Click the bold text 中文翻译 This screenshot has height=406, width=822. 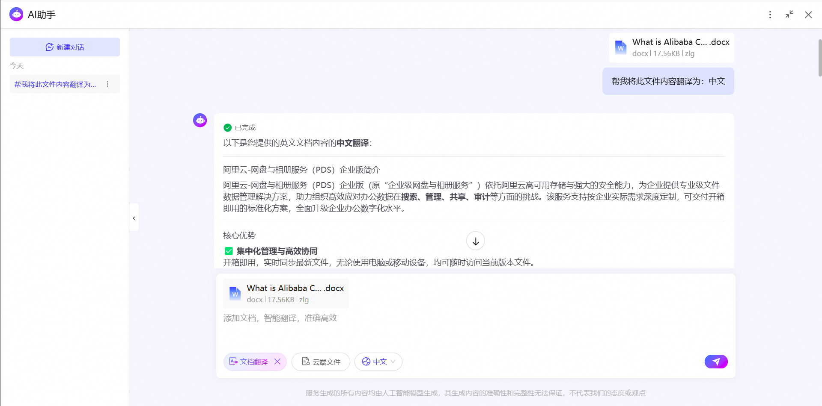352,143
